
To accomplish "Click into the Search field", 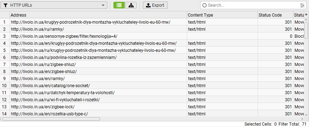I will pyautogui.click(x=252, y=5).
